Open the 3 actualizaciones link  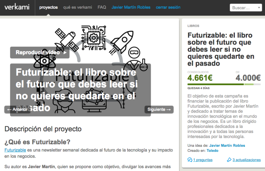[246, 160]
